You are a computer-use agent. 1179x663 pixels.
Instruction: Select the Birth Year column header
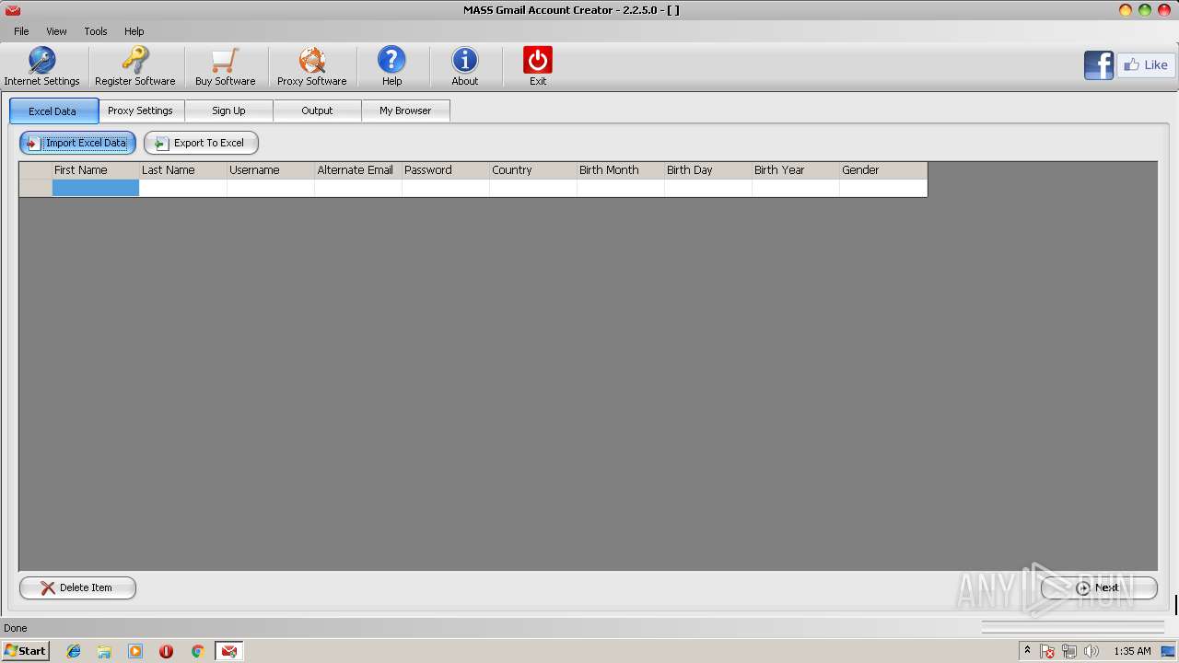click(x=795, y=170)
